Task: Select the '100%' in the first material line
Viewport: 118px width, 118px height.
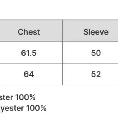Action: 25,97
